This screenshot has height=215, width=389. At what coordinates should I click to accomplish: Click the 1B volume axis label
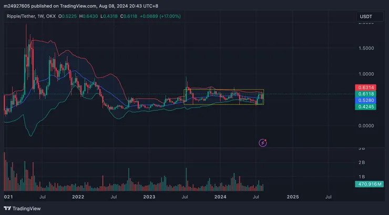362,177
